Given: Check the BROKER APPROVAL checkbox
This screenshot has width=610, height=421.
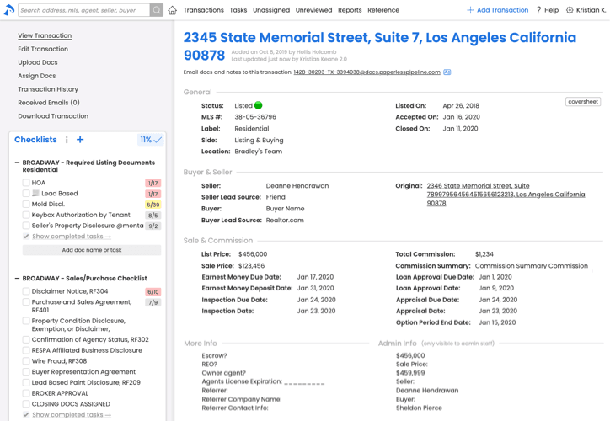Looking at the screenshot, I should tap(26, 393).
